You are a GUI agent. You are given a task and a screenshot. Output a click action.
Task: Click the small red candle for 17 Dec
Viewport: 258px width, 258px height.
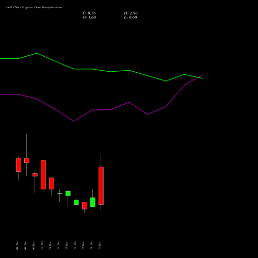[85, 205]
